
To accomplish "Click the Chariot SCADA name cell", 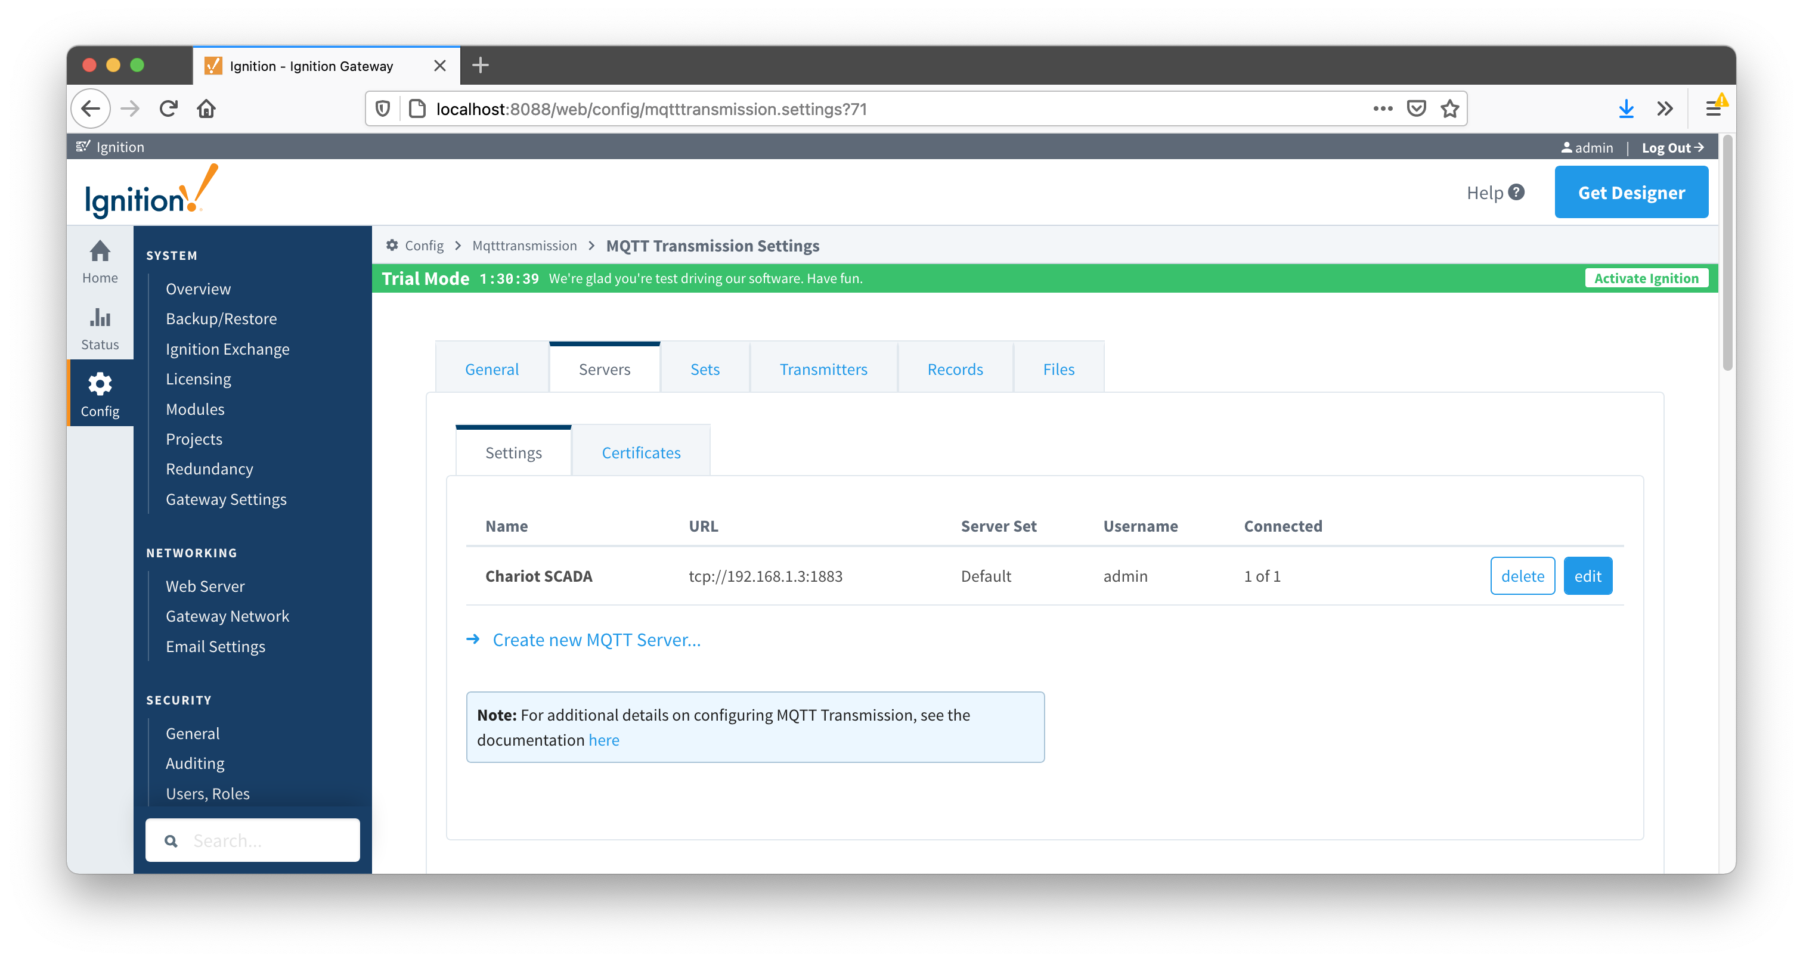I will click(x=539, y=576).
